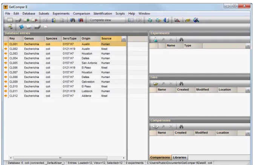Click the database field grid icon in toolbar
254x165 pixels.
[10, 20]
